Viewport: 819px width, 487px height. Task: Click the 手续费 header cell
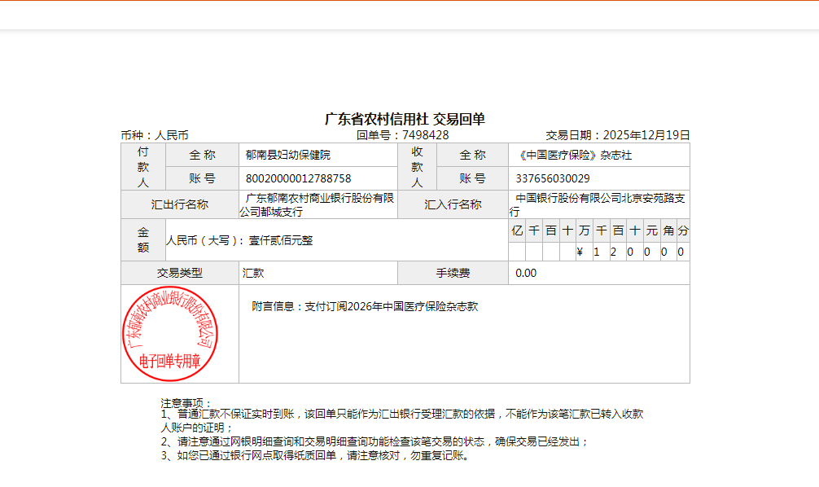(453, 274)
